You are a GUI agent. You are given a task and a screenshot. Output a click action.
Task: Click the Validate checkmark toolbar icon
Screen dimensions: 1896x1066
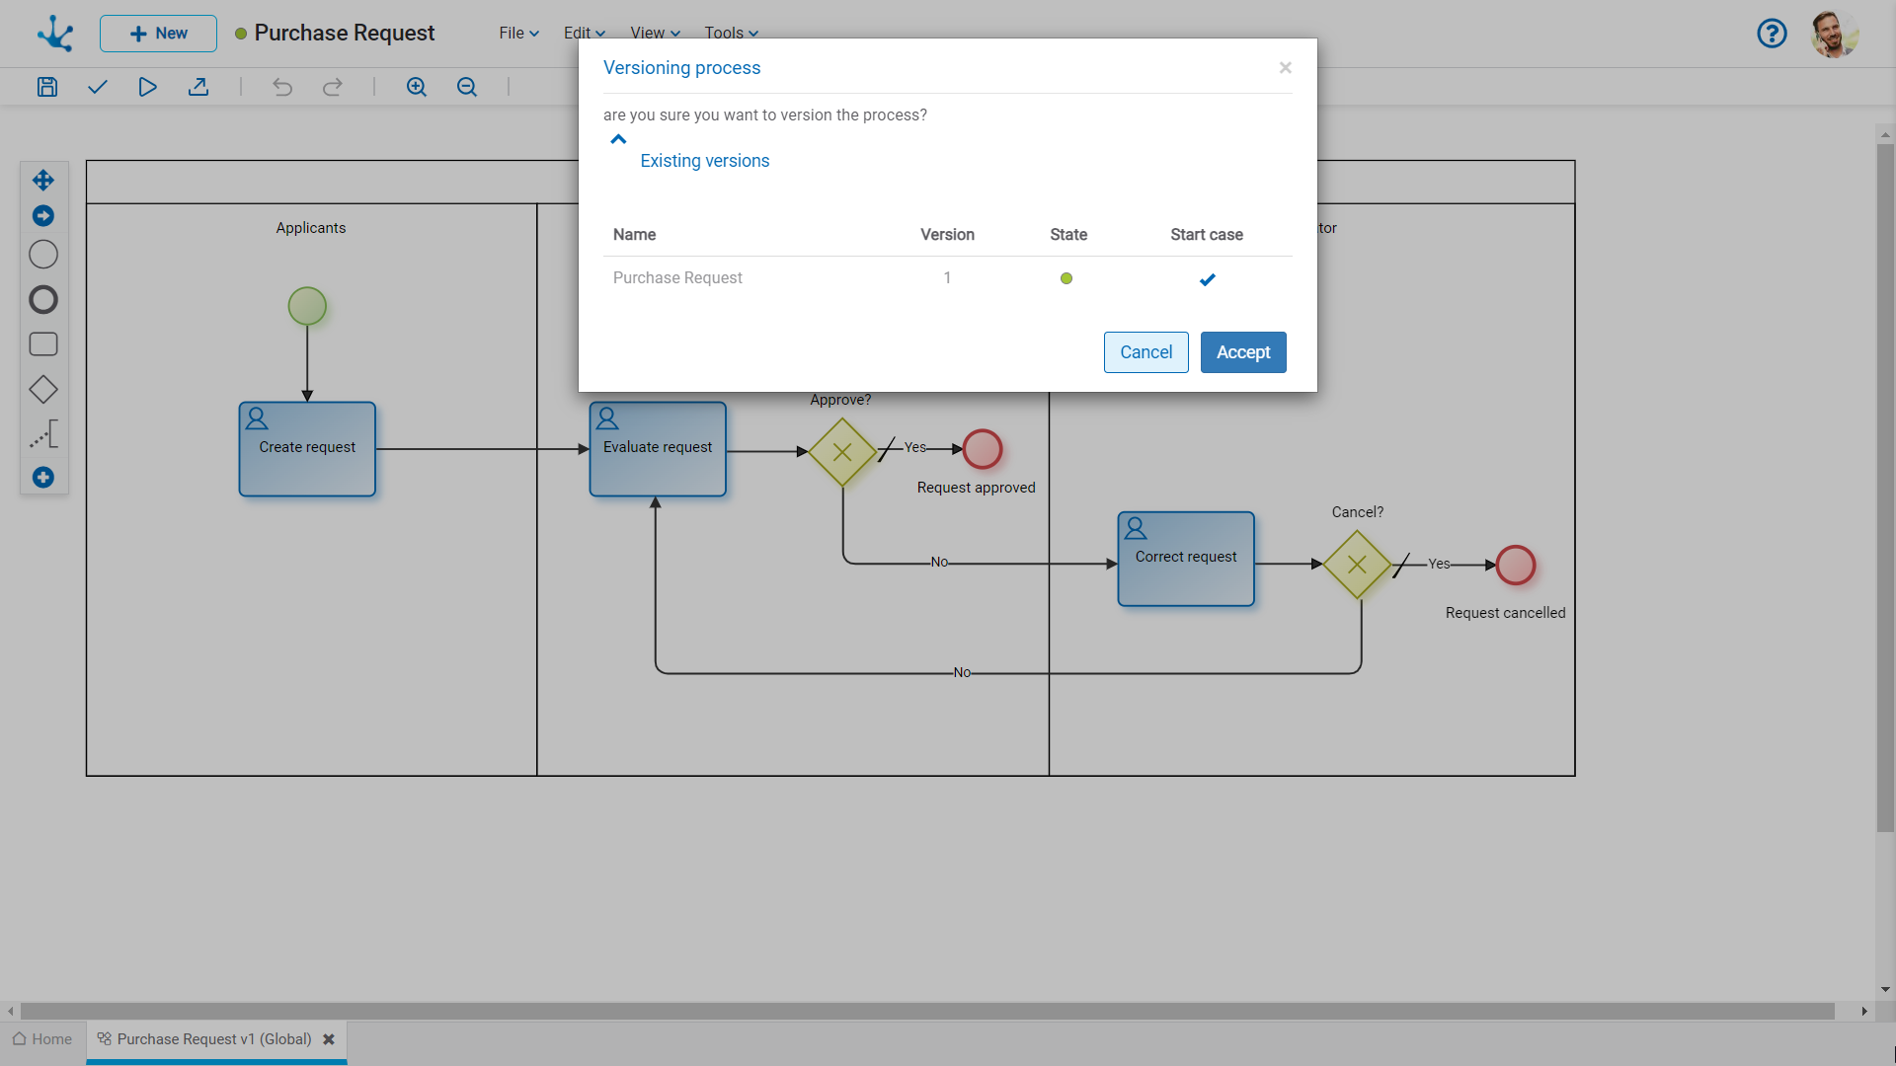coord(97,87)
